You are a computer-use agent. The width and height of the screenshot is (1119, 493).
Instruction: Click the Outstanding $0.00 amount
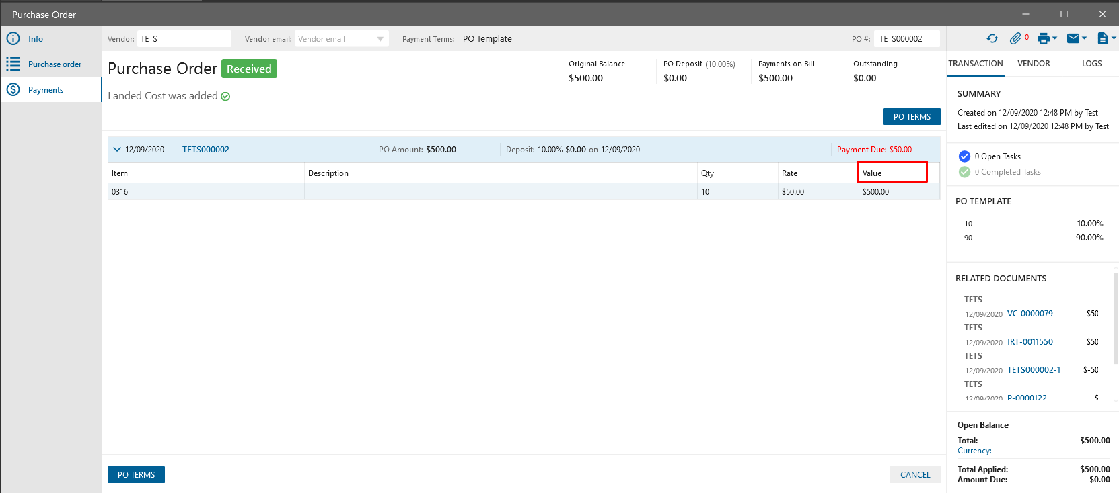point(865,78)
